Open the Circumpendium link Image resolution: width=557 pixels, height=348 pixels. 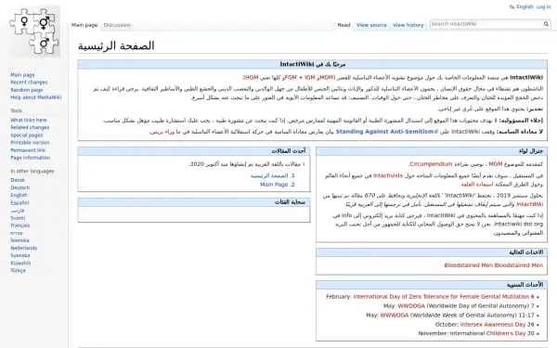point(431,164)
